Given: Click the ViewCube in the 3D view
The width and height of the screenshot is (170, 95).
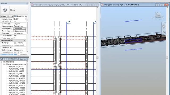Looking at the screenshot, I should point(158,15).
